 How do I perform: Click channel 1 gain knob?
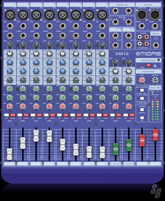coord(10,45)
